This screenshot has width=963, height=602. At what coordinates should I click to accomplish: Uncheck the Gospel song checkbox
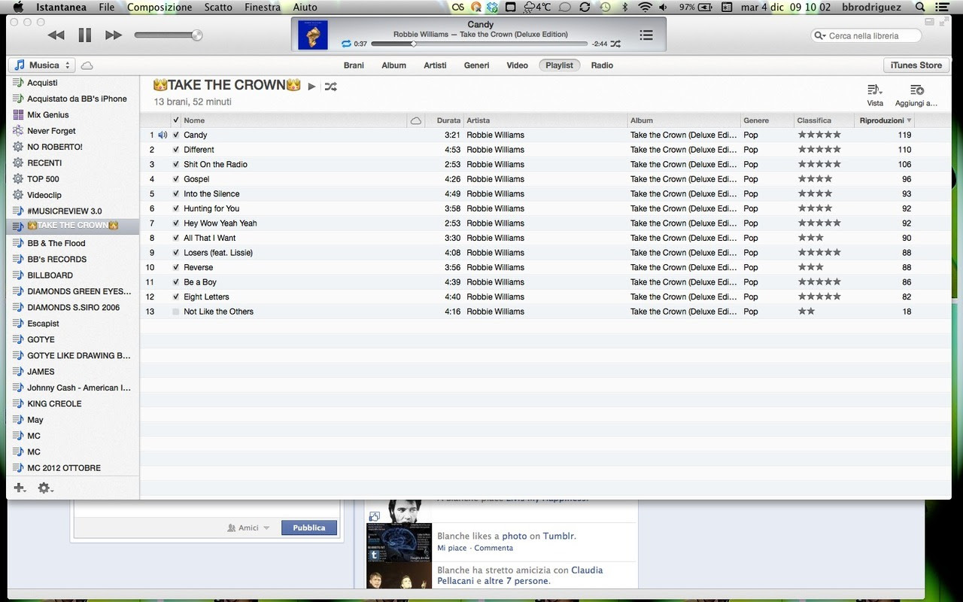(176, 179)
